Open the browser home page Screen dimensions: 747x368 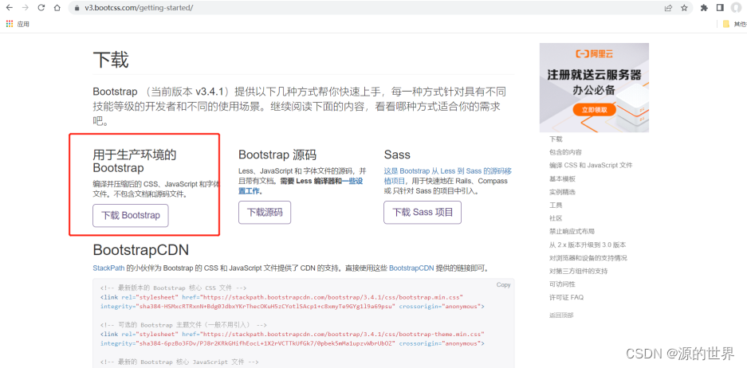57,8
